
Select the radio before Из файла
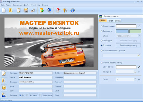pyautogui.click(x=27, y=95)
